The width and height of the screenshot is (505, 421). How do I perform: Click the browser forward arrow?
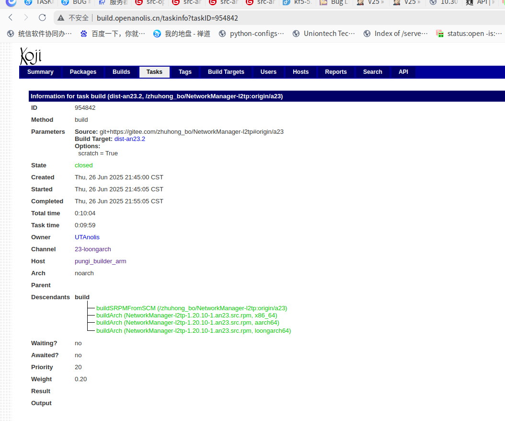pyautogui.click(x=26, y=18)
